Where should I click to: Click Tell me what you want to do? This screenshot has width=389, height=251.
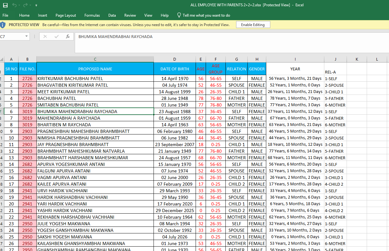[x=206, y=15]
